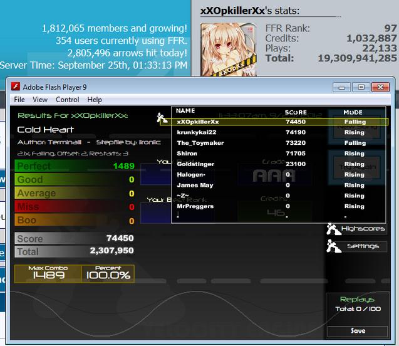This screenshot has width=399, height=346.
Task: Maximize the Flash Player window
Action: pos(361,87)
